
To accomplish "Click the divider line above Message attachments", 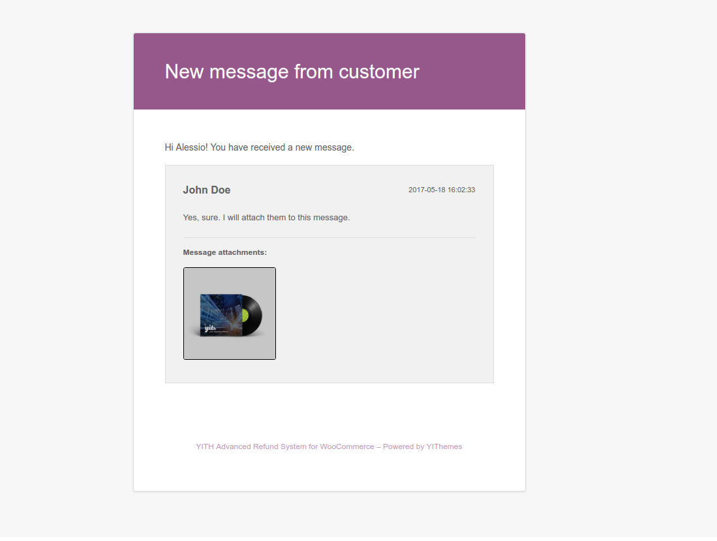I will tap(329, 238).
